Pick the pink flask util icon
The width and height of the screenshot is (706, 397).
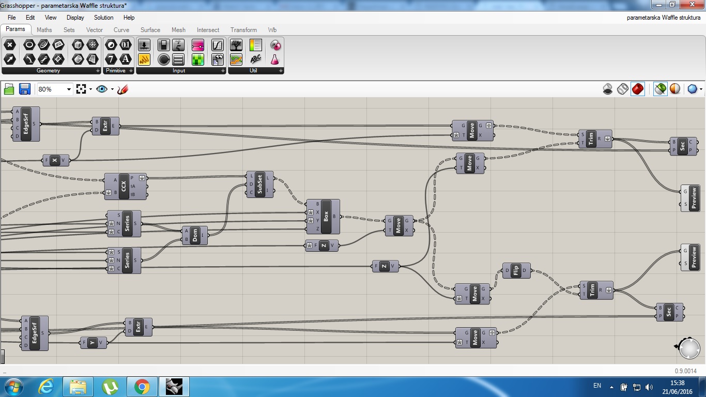coord(275,59)
